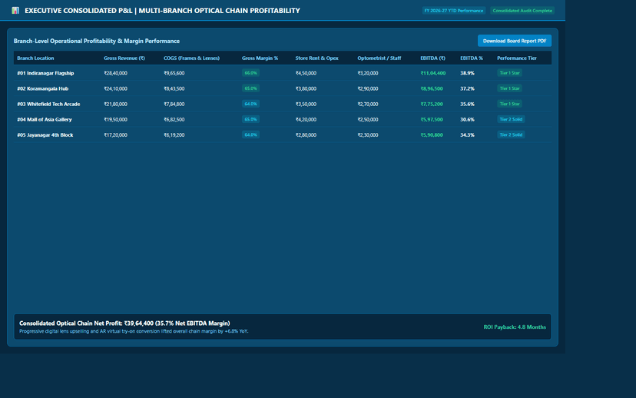Click the 38.9% EBITDA percentage
This screenshot has height=398, width=636.
point(467,73)
